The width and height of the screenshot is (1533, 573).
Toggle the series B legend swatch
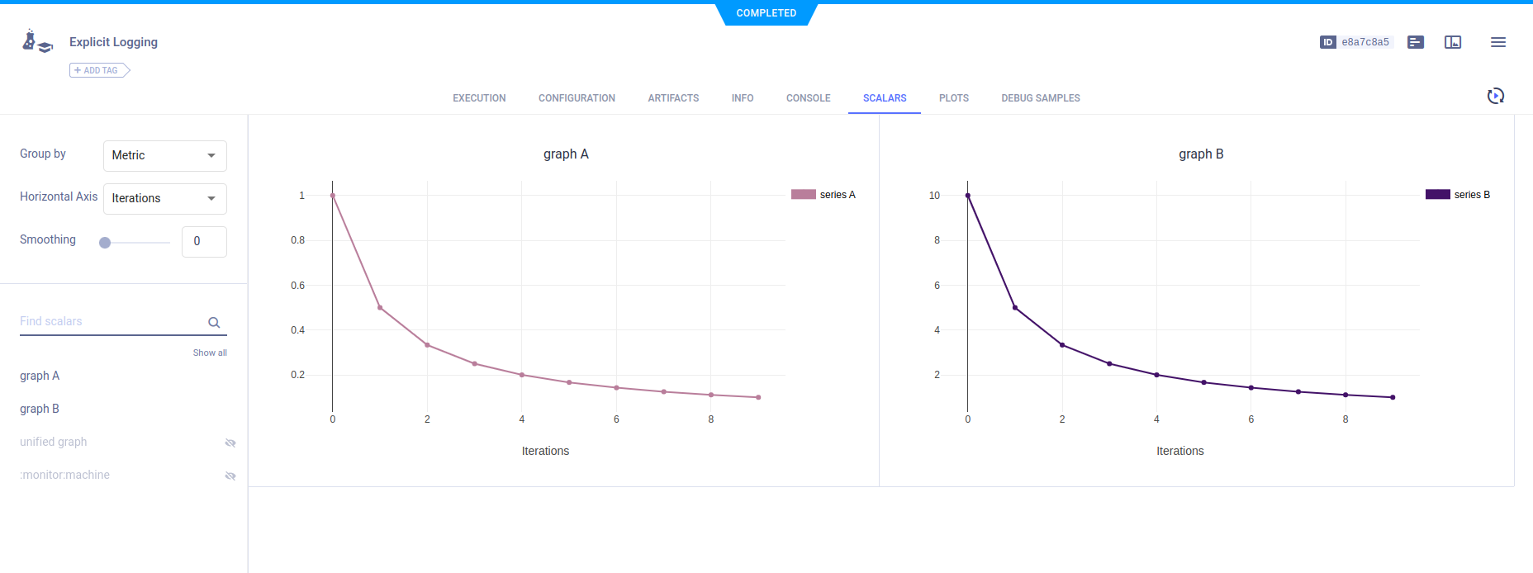1438,195
